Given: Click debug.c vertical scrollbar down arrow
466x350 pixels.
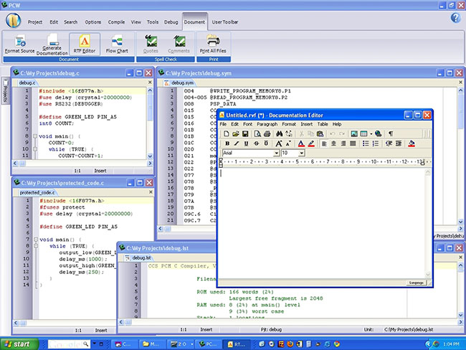Looking at the screenshot, I should coord(150,156).
